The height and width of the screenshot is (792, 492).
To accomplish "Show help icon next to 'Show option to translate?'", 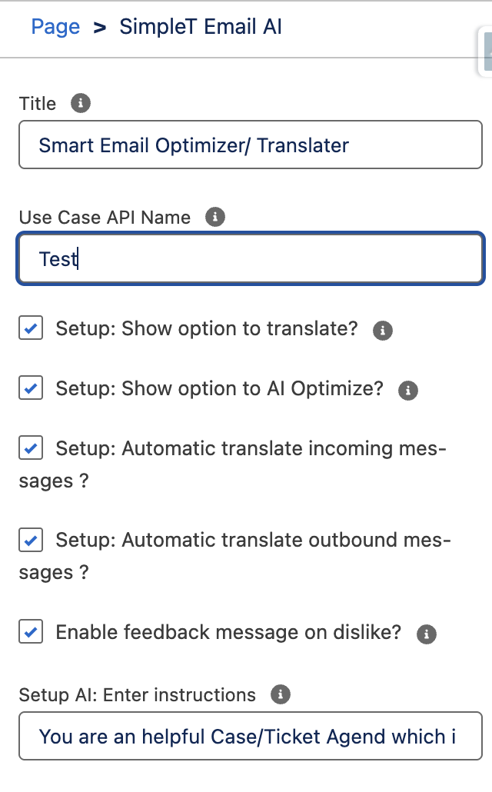I will pyautogui.click(x=382, y=331).
